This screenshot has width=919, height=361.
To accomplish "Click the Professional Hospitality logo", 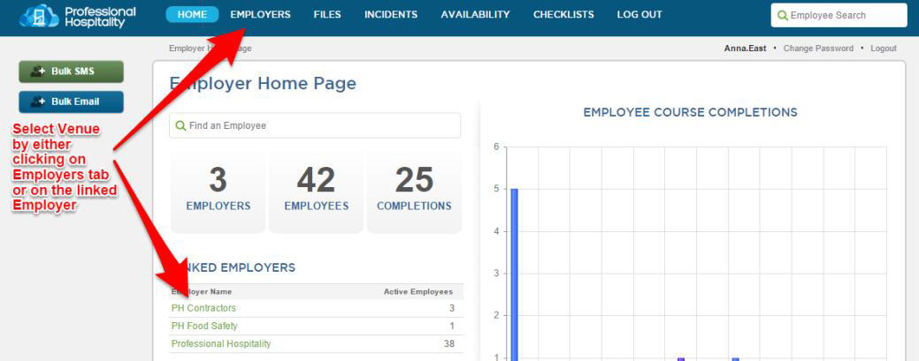I will [78, 16].
